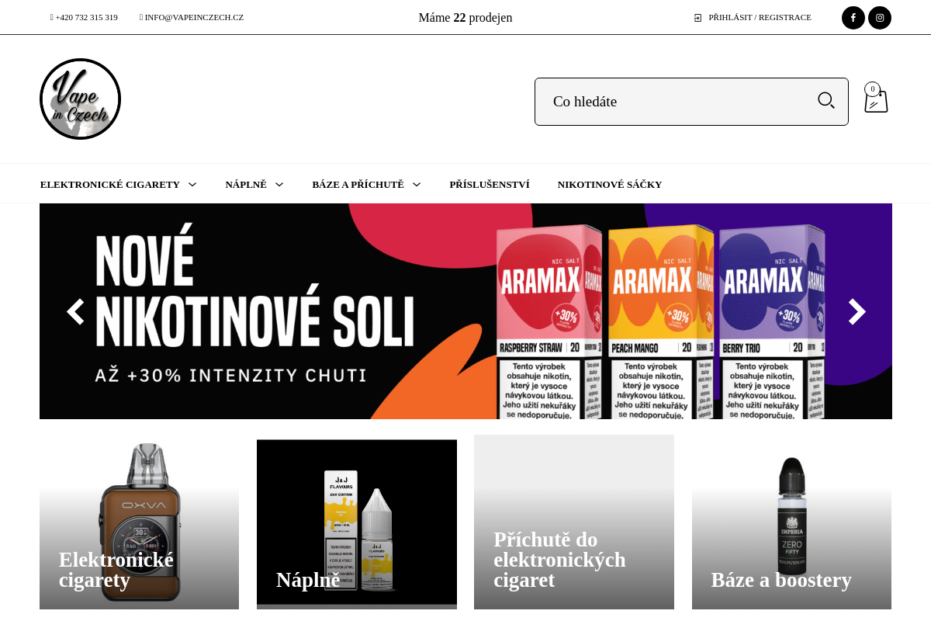Viewport: 931px width, 621px height.
Task: Open Báze a příchutě menu item
Action: (x=358, y=185)
